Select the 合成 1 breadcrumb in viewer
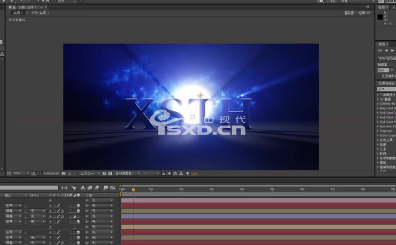The width and height of the screenshot is (396, 245). (x=18, y=13)
